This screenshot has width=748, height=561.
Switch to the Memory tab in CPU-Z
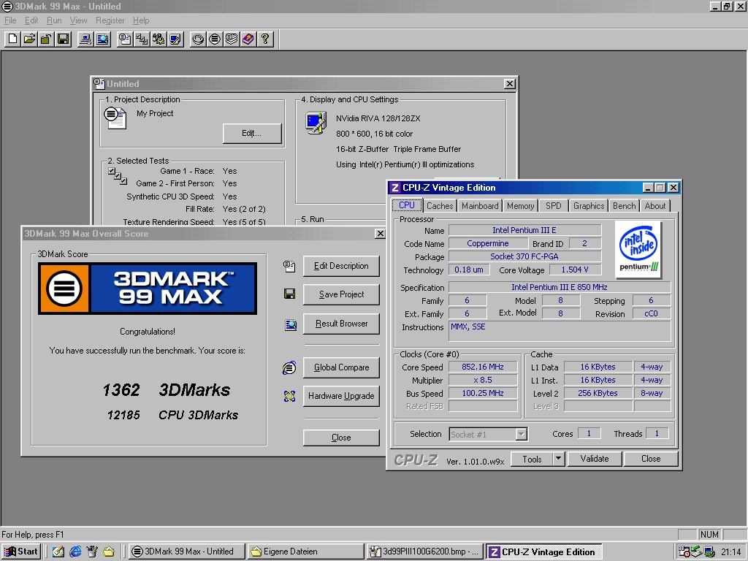(x=520, y=206)
